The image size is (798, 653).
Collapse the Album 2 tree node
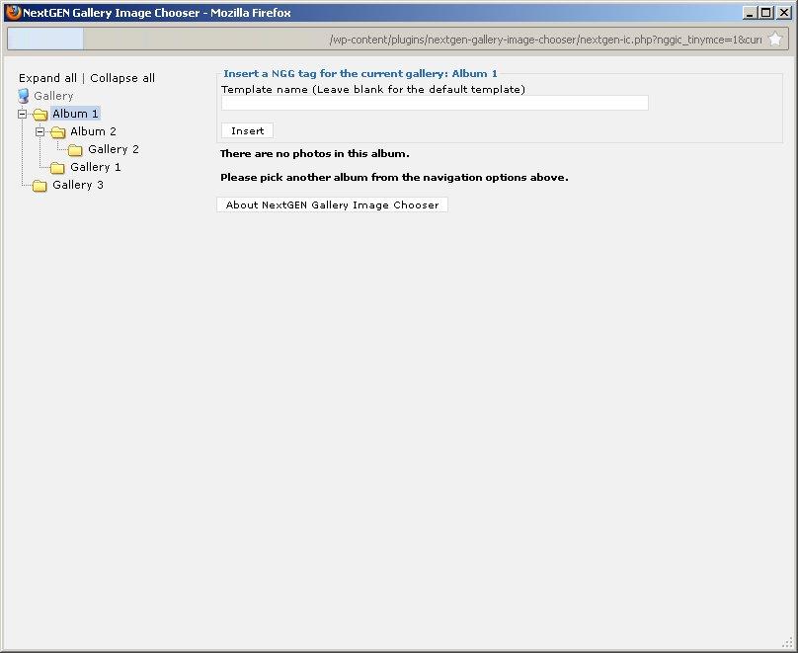40,131
